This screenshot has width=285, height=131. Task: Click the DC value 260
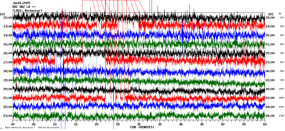[282, 35]
